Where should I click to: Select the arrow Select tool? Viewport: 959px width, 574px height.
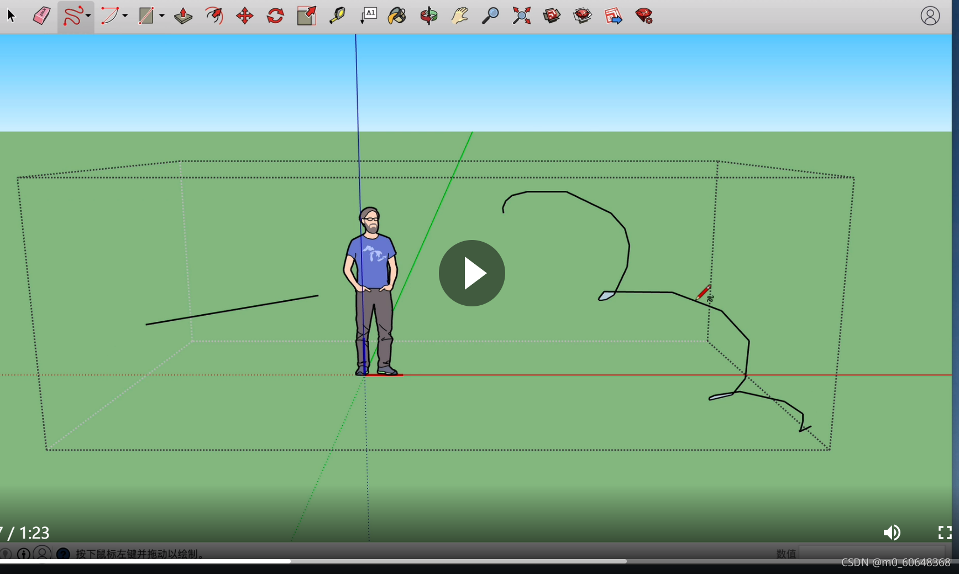tap(11, 15)
